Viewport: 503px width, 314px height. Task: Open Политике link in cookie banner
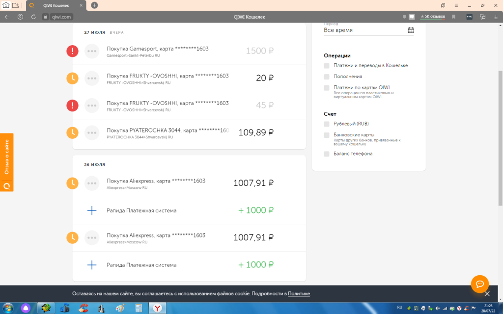tap(299, 293)
